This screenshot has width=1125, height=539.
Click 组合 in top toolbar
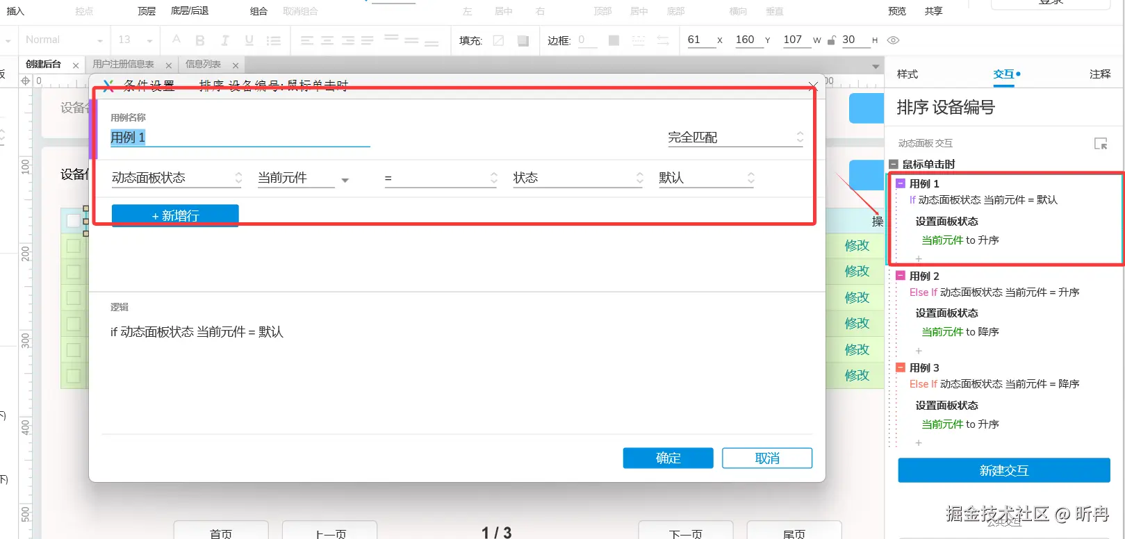tap(258, 11)
